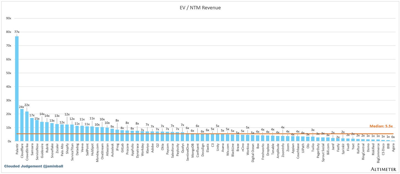Click the Sprout Social axis label

323,152
